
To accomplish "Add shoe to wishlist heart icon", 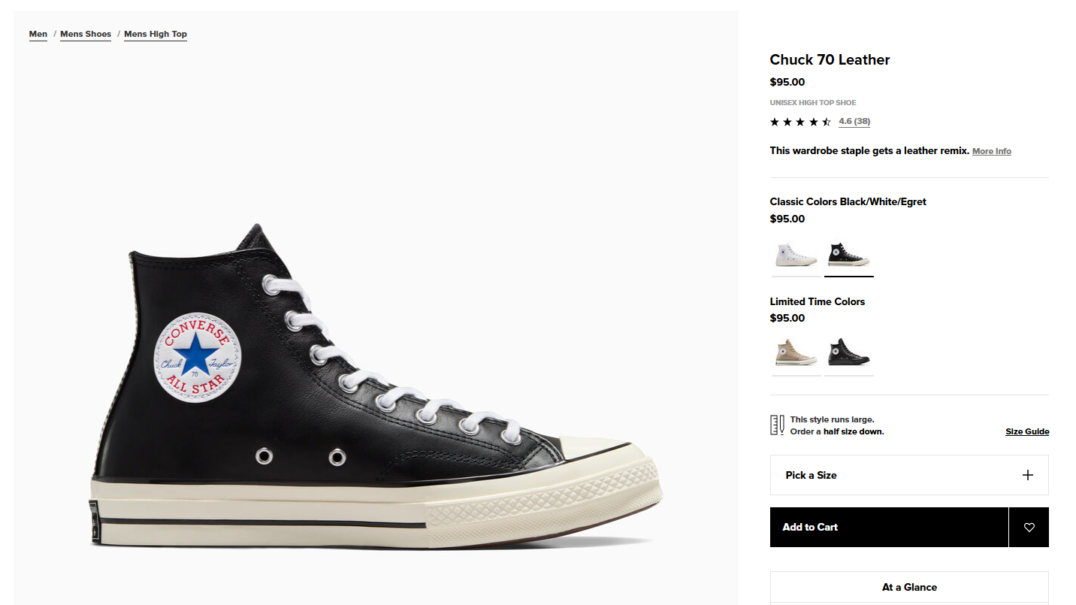I will 1029,528.
